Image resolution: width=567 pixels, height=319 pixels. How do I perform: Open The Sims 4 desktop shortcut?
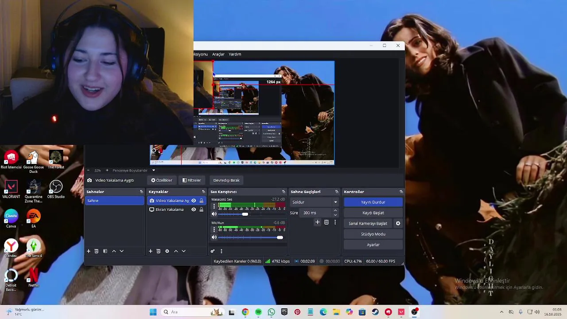click(34, 248)
